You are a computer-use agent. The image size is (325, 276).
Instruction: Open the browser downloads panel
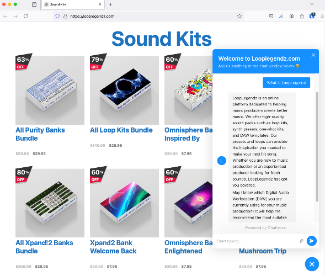281,16
